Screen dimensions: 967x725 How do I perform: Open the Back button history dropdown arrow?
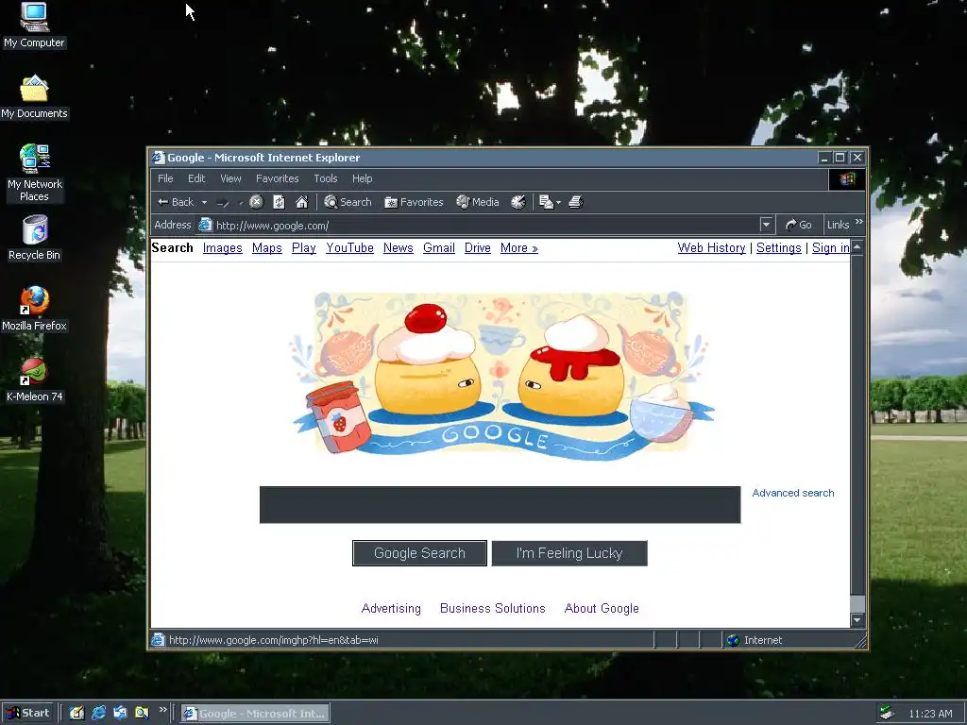pos(204,202)
